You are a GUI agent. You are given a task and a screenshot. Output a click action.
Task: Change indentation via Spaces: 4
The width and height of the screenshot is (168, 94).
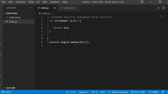(83, 92)
